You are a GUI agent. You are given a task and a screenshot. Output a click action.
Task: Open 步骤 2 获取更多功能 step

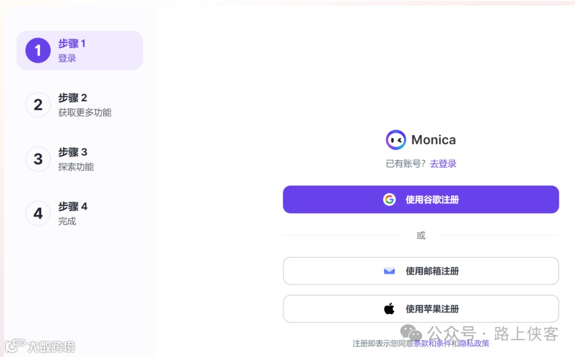click(80, 105)
